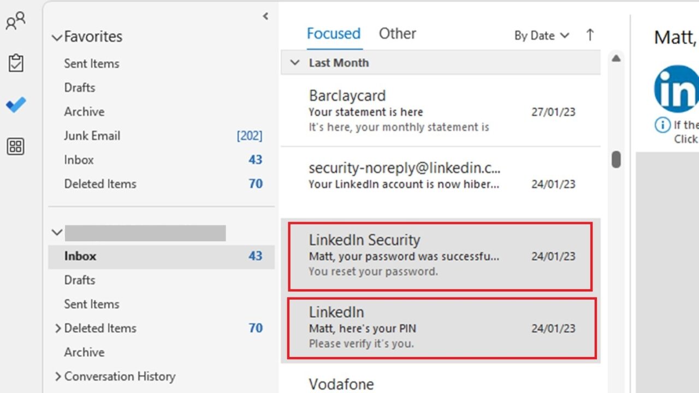
Task: Collapse the Favorites section
Action: 57,37
